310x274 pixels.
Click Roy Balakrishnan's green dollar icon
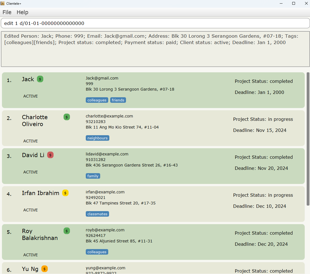(x=67, y=231)
